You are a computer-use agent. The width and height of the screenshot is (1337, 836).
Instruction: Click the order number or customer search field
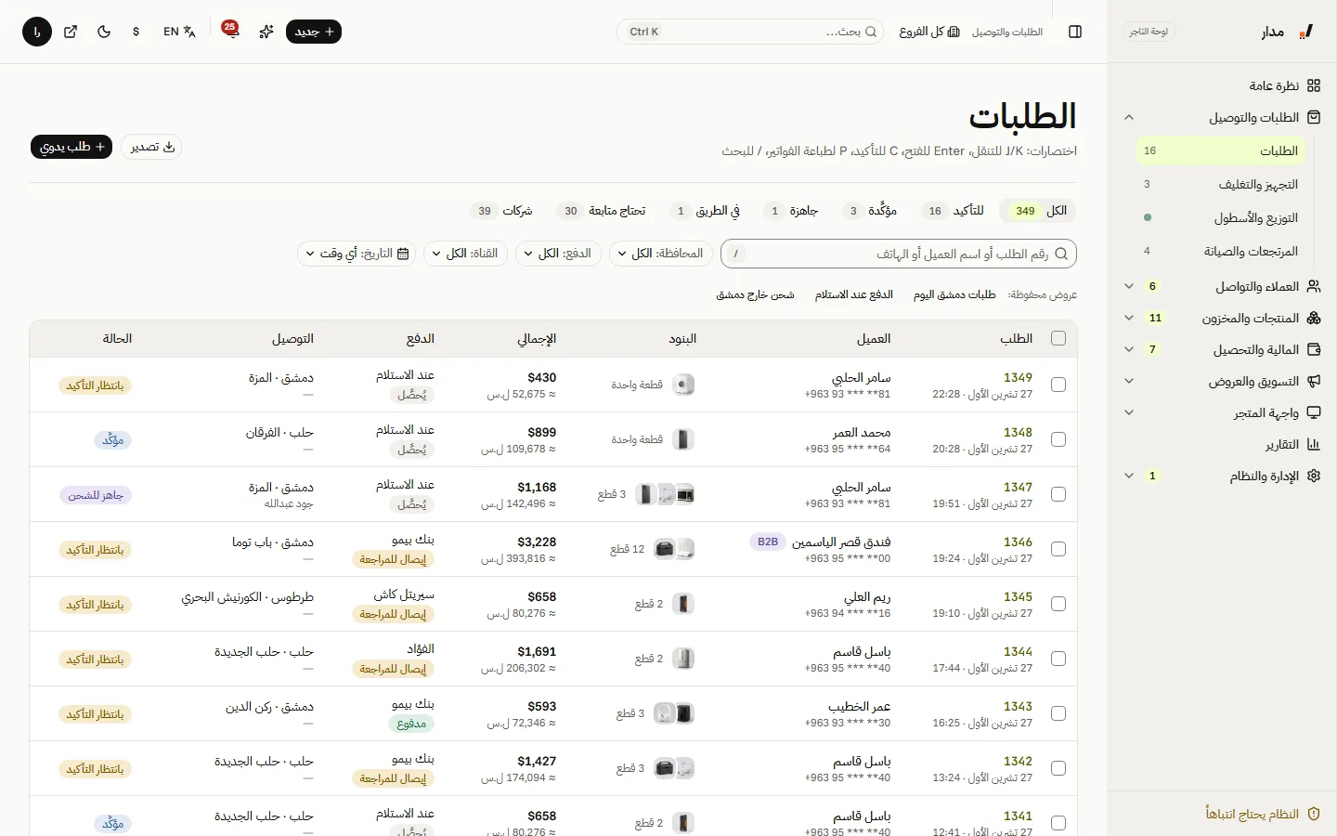click(x=899, y=254)
